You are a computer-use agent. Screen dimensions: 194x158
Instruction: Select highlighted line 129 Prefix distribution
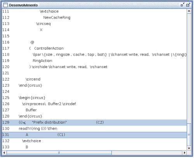94,122
